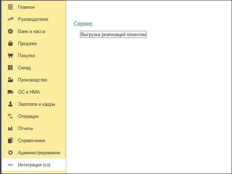The width and height of the screenshot is (232, 174).
Task: Click the link icon for Интеграция (сз)
Action: point(10,165)
